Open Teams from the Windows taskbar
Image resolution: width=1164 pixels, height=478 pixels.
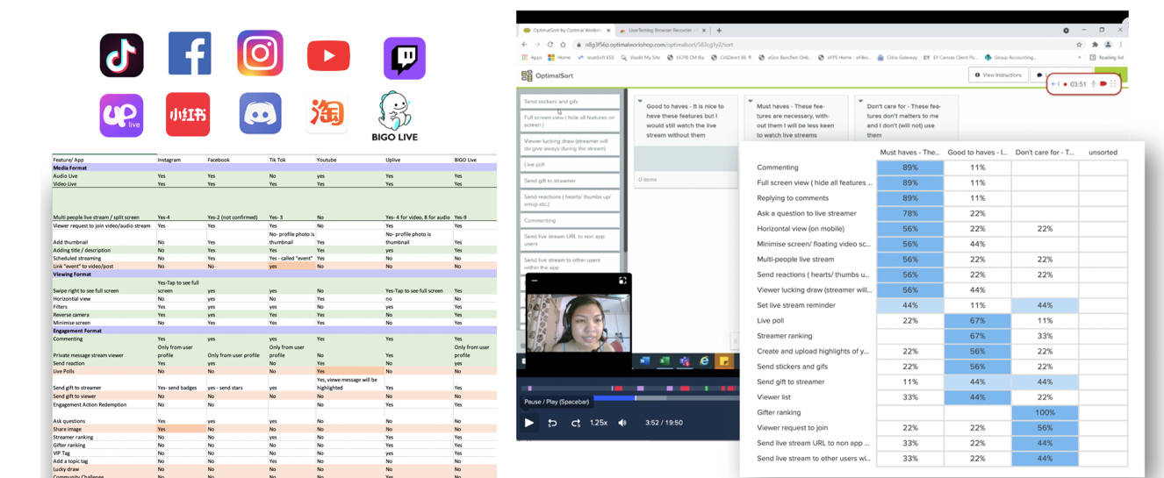pos(685,361)
